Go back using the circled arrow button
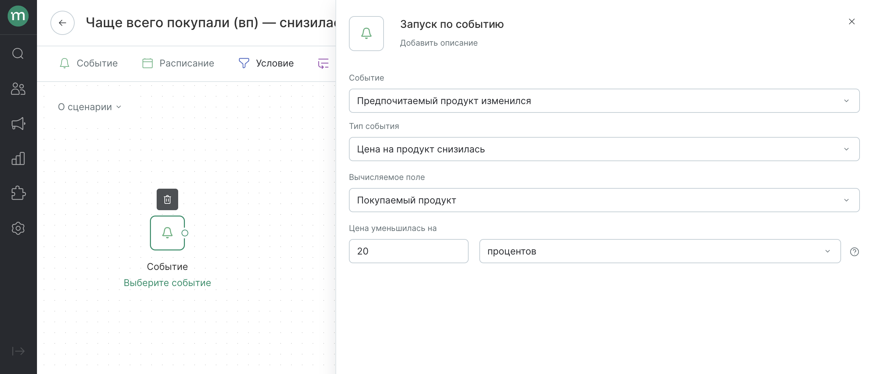This screenshot has width=872, height=374. coord(62,22)
